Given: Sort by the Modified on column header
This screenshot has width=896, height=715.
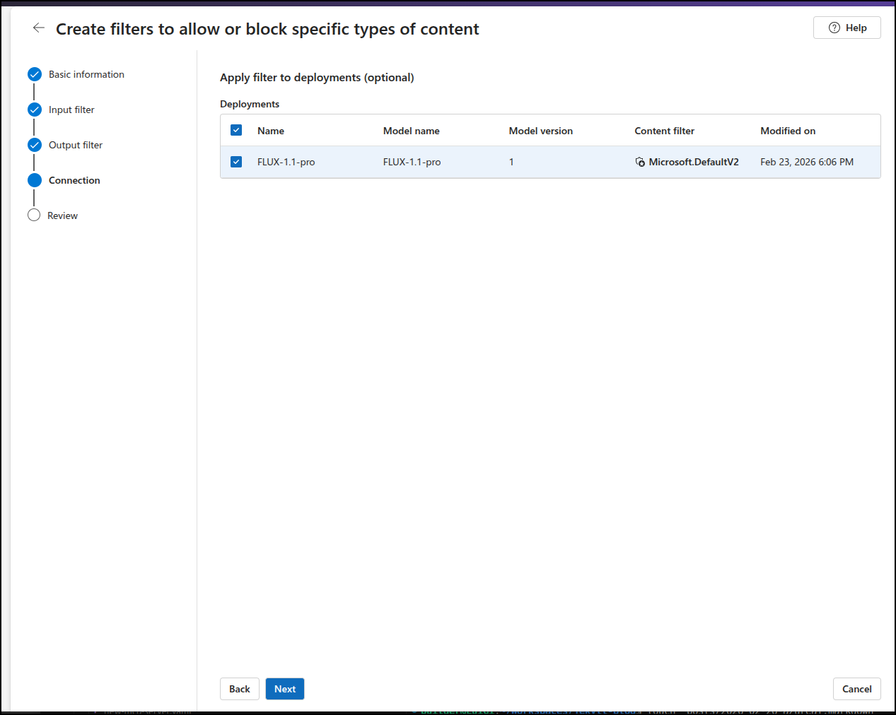Looking at the screenshot, I should click(788, 131).
